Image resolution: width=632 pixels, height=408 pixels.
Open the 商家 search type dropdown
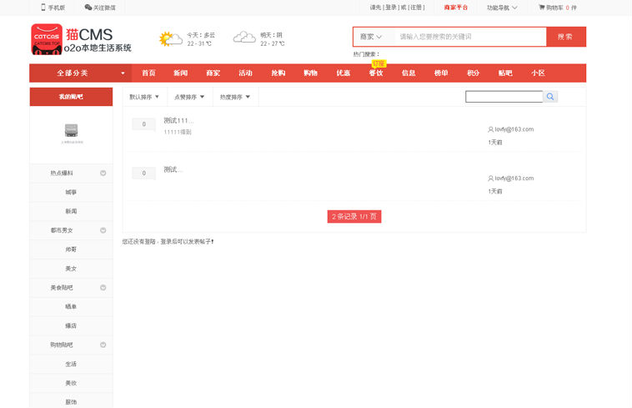pos(371,37)
